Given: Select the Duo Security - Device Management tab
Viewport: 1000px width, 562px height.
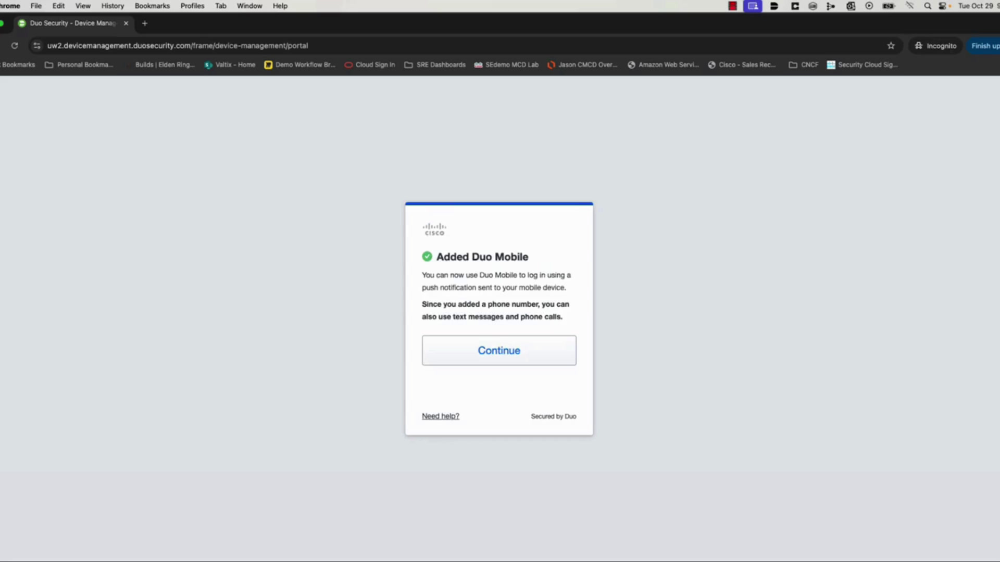Looking at the screenshot, I should [73, 23].
